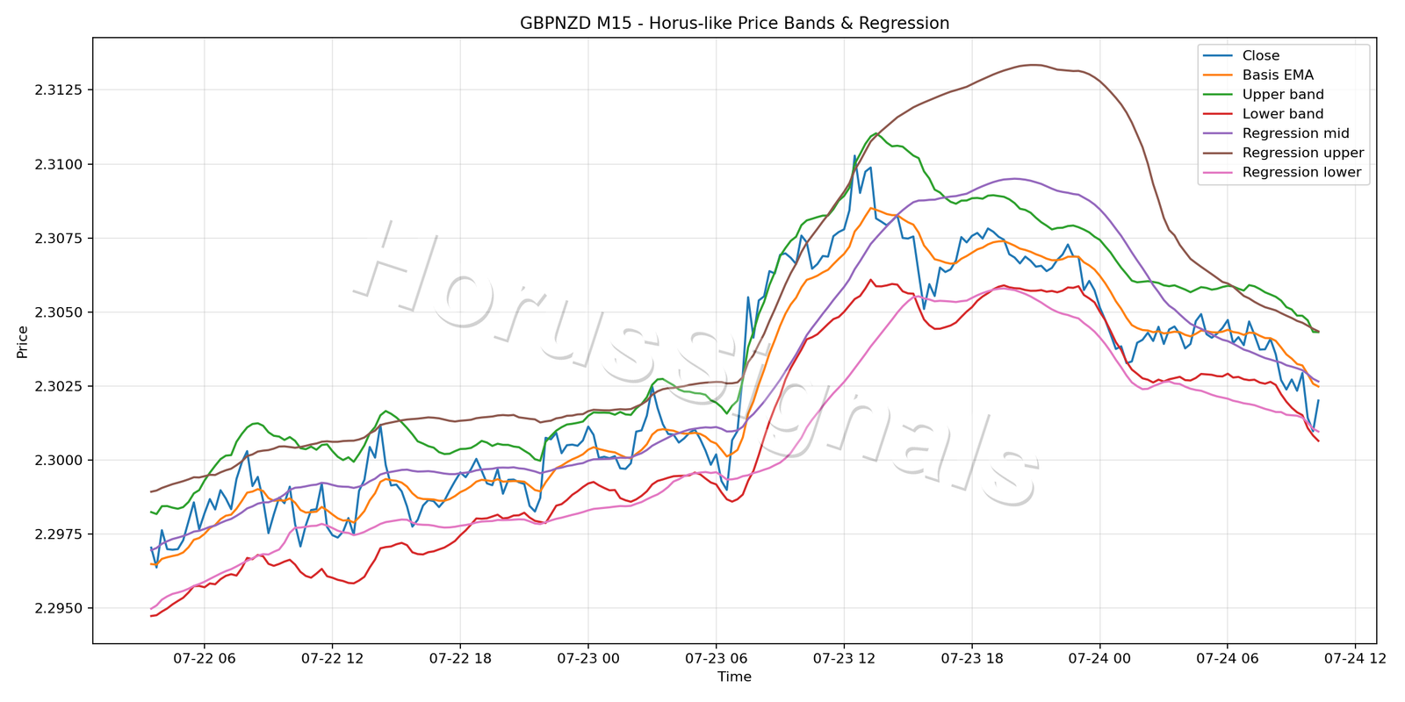Click x-axis tick '07-24 00'
This screenshot has width=1405, height=702.
pyautogui.click(x=1099, y=658)
